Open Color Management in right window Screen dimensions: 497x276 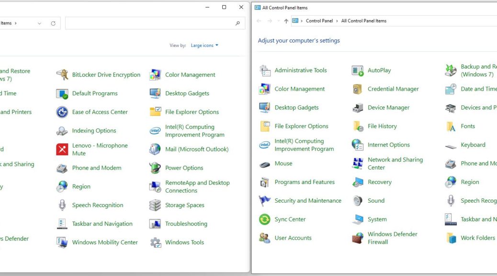pos(300,89)
